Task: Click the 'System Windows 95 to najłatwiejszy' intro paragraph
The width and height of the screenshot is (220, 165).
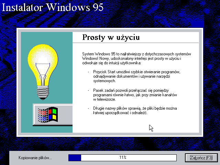Action: pyautogui.click(x=136, y=58)
